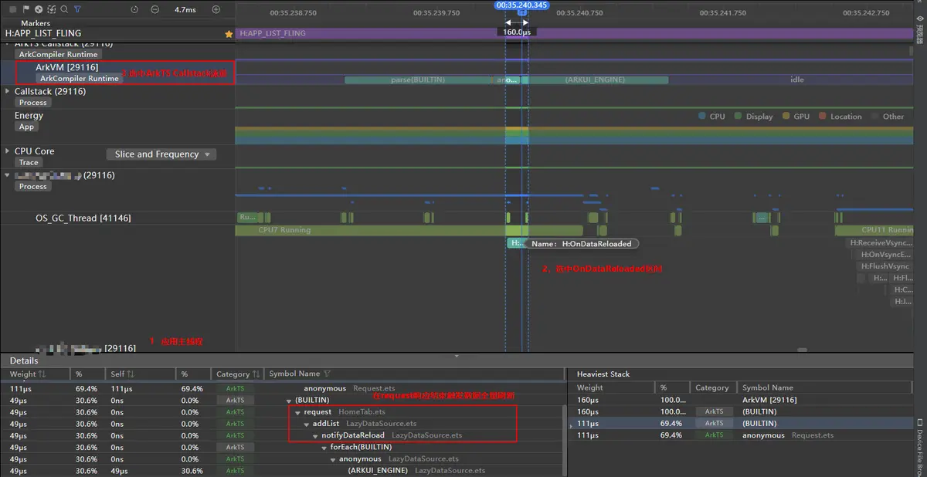
Task: Click the purple H:APP_LIST_FLING marker bar
Action: [x=574, y=33]
